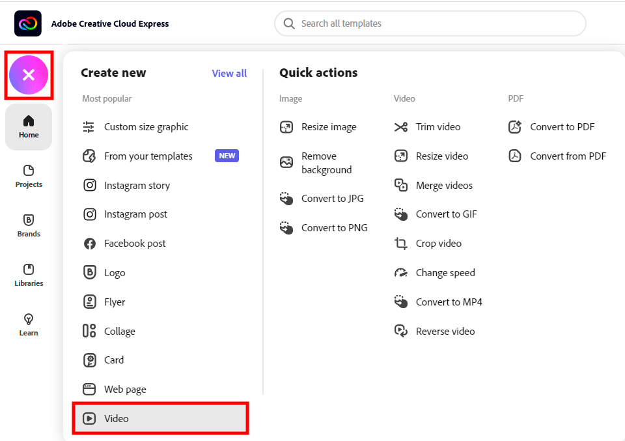Click the Instagram story icon
Screen dimensions: 625x441
pyautogui.click(x=90, y=185)
